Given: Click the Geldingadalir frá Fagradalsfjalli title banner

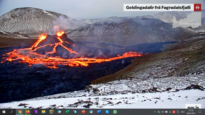Looking at the screenshot, I should (159, 7).
